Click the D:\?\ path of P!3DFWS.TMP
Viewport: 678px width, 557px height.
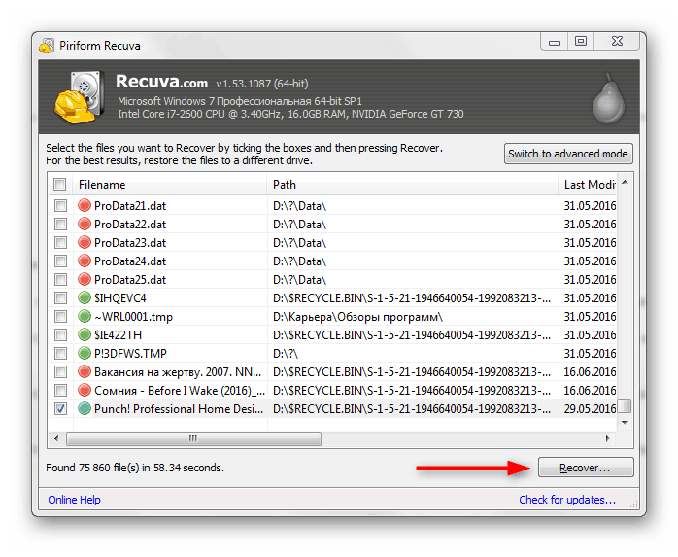[x=286, y=354]
